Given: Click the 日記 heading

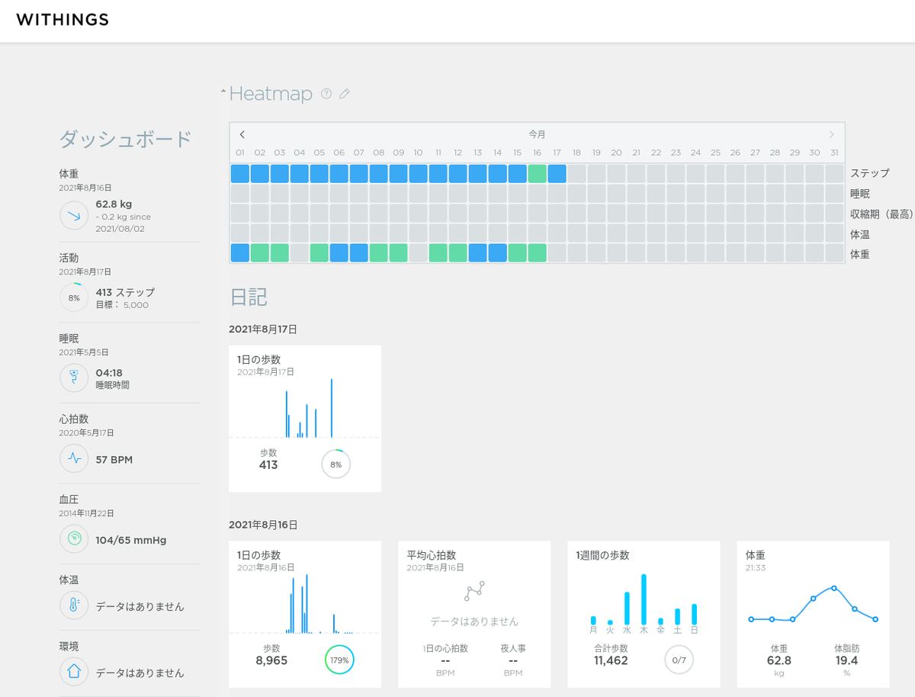Looking at the screenshot, I should click(x=249, y=297).
